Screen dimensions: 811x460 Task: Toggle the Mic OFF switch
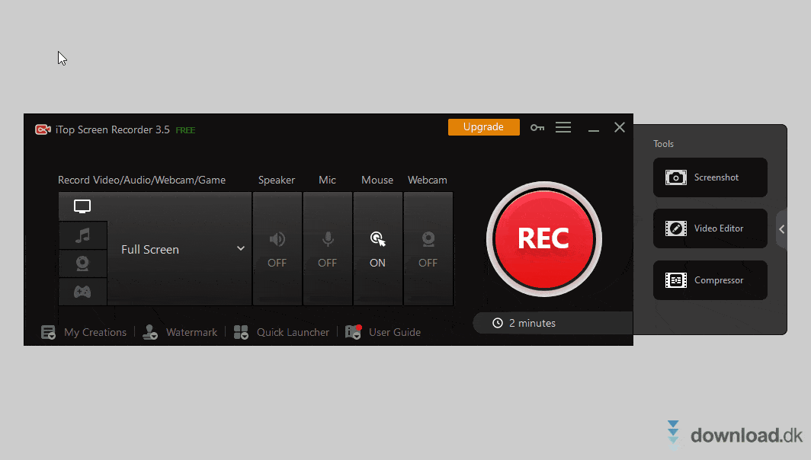[328, 249]
